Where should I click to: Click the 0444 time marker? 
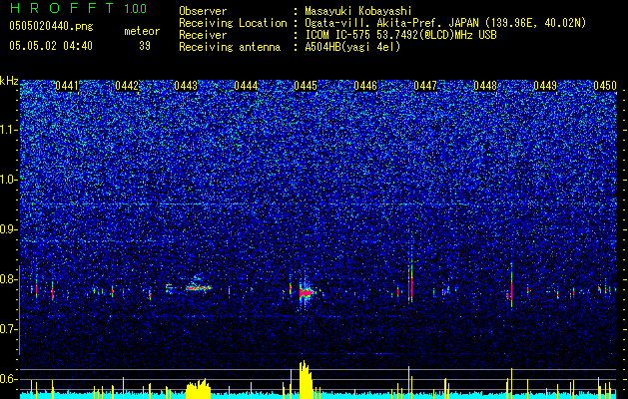246,86
